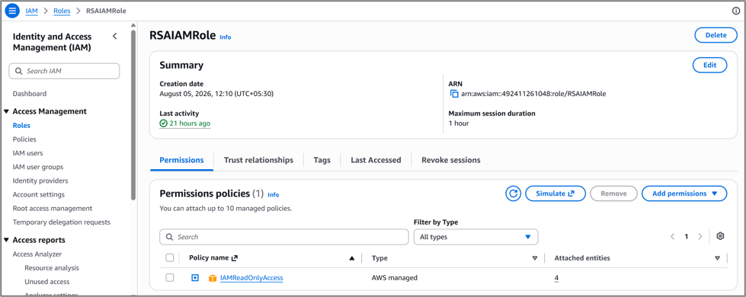Open Root access management in sidebar
This screenshot has width=746, height=297.
pos(53,208)
